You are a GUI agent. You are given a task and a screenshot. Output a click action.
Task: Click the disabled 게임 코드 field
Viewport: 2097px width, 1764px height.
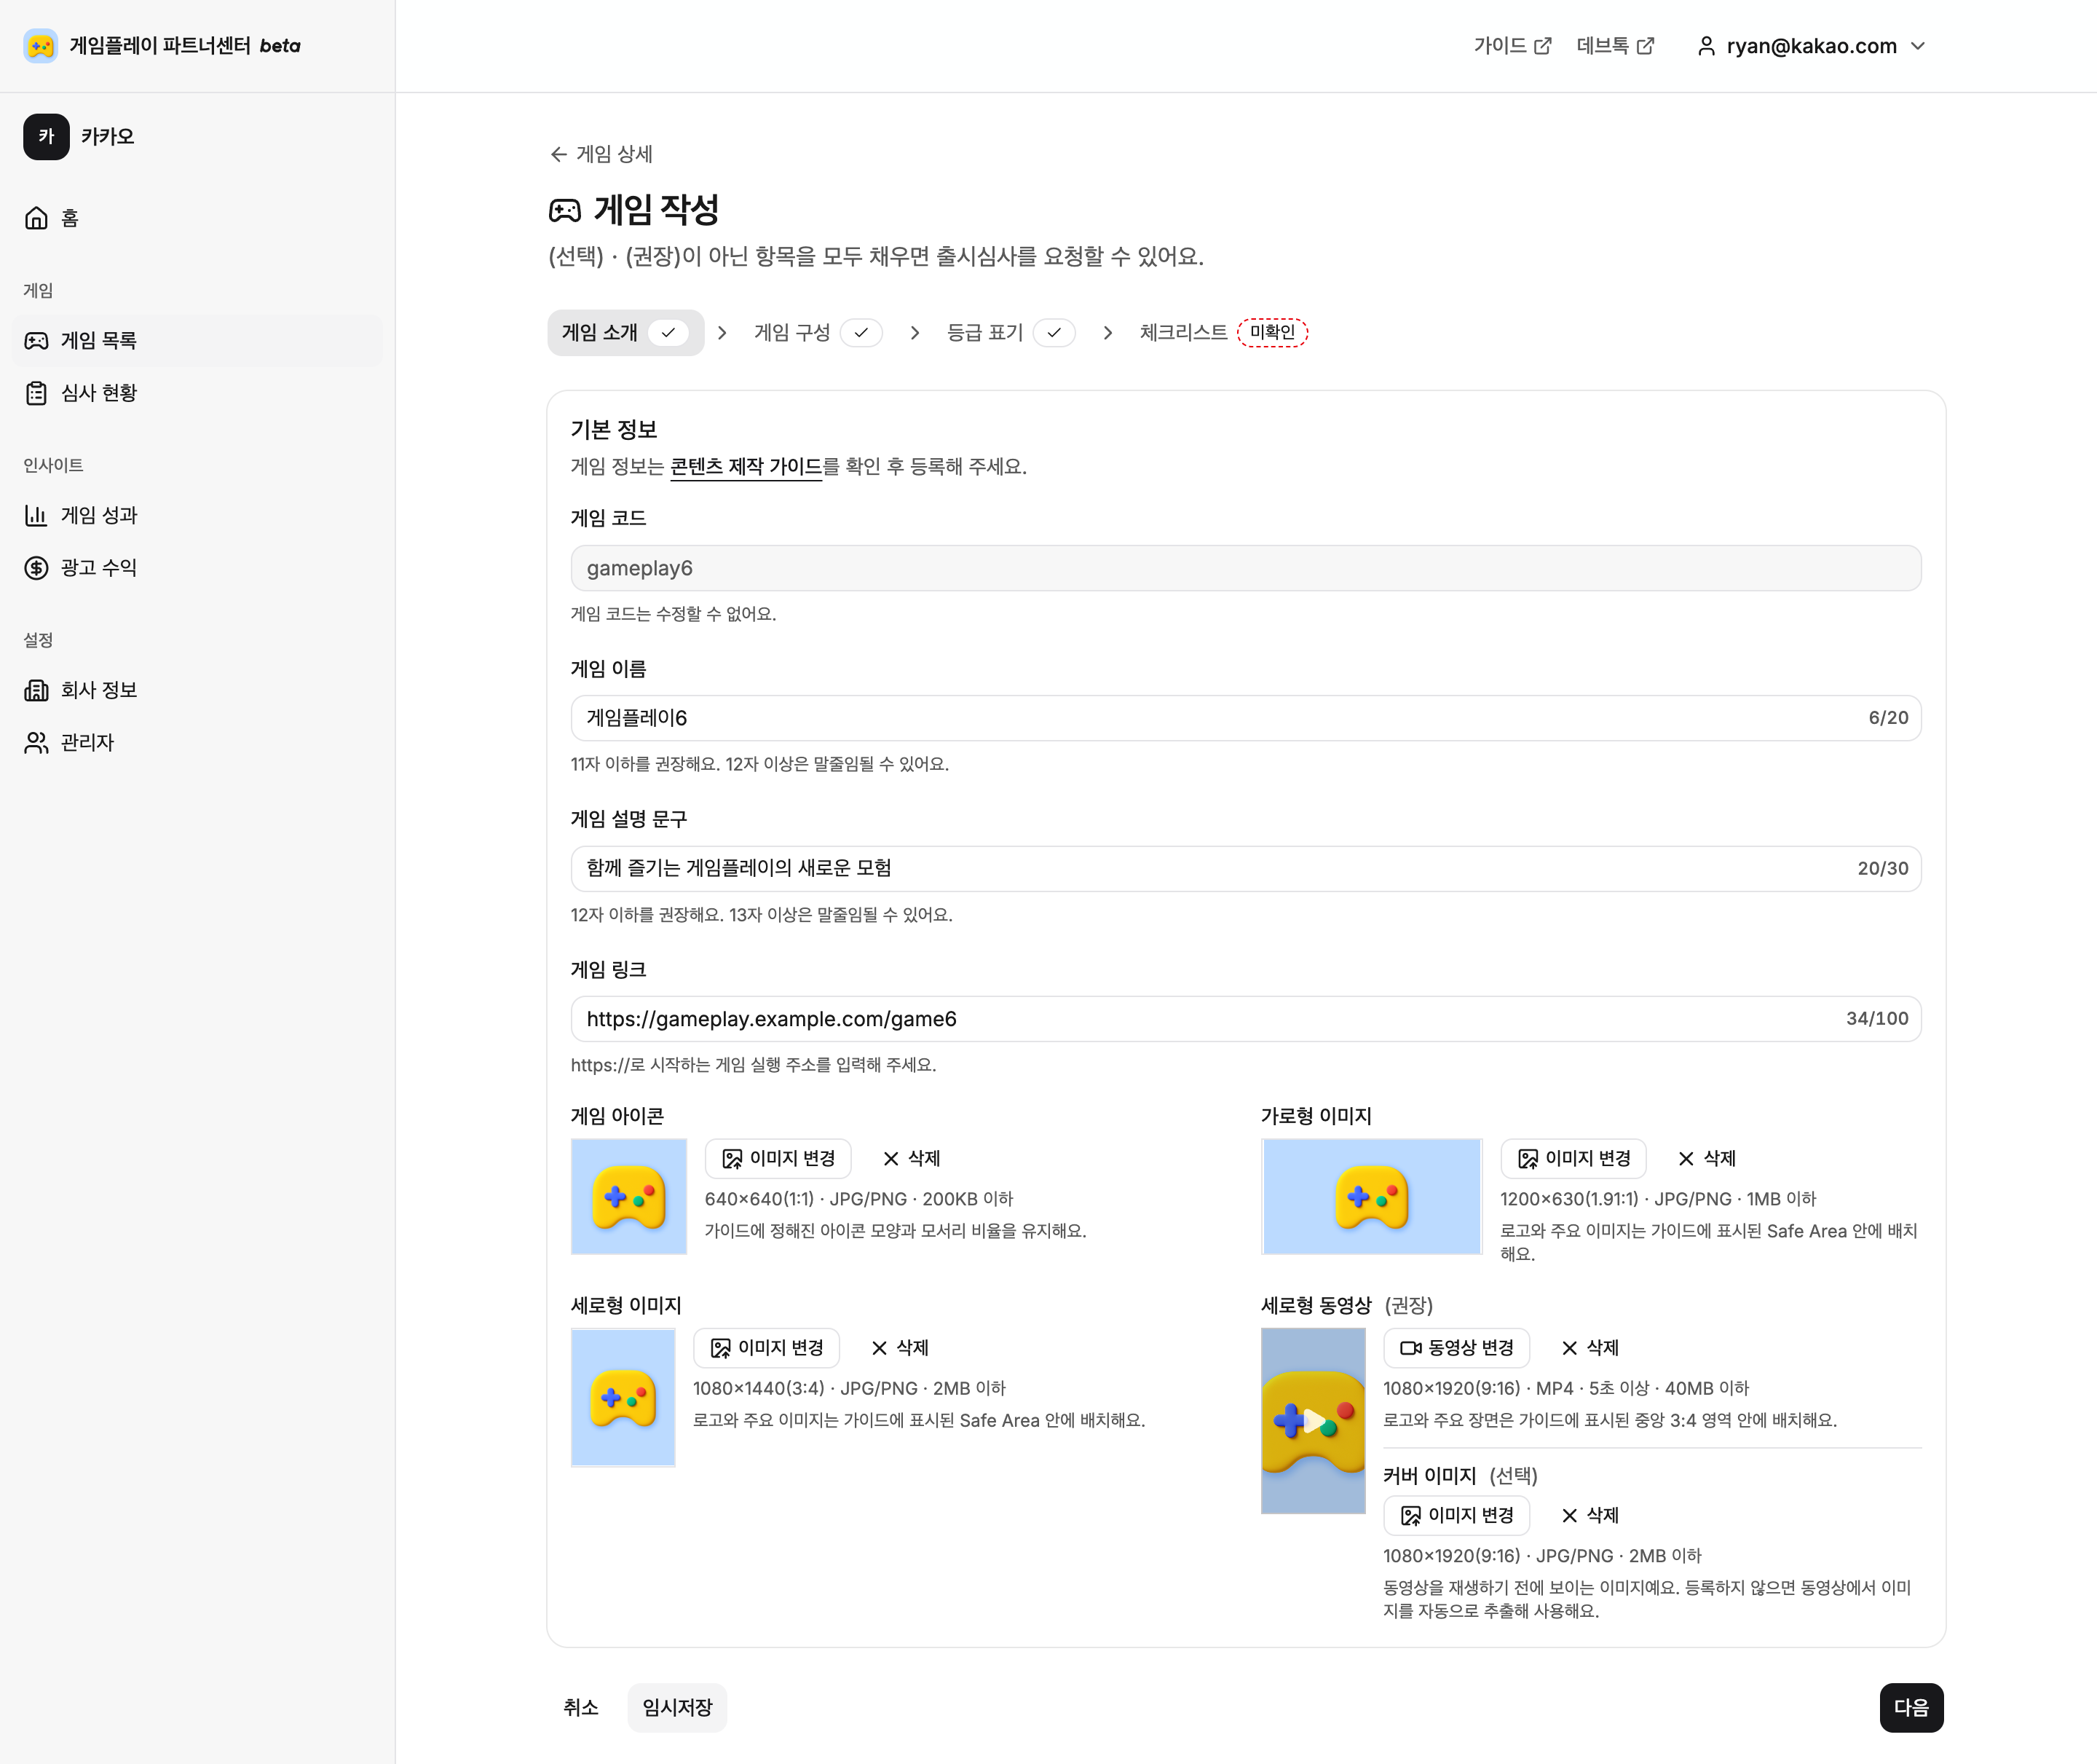point(1245,568)
